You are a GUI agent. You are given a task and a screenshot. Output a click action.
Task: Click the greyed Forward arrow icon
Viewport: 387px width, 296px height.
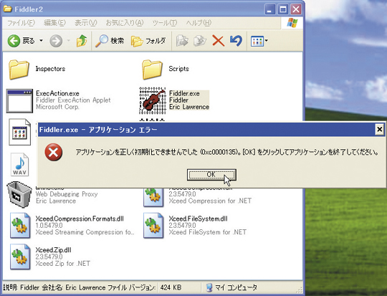[56, 41]
